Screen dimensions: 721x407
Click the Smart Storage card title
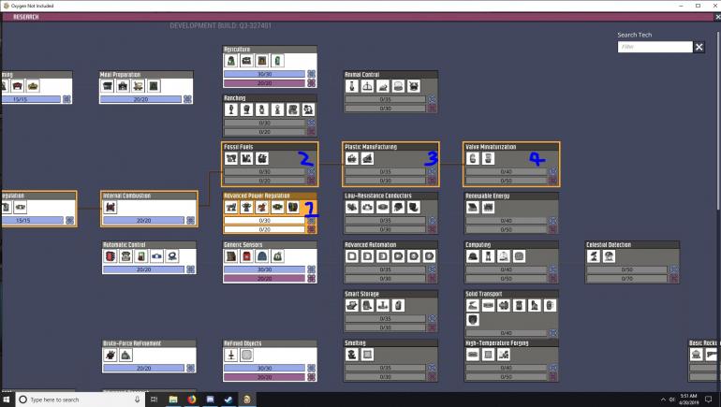point(361,294)
